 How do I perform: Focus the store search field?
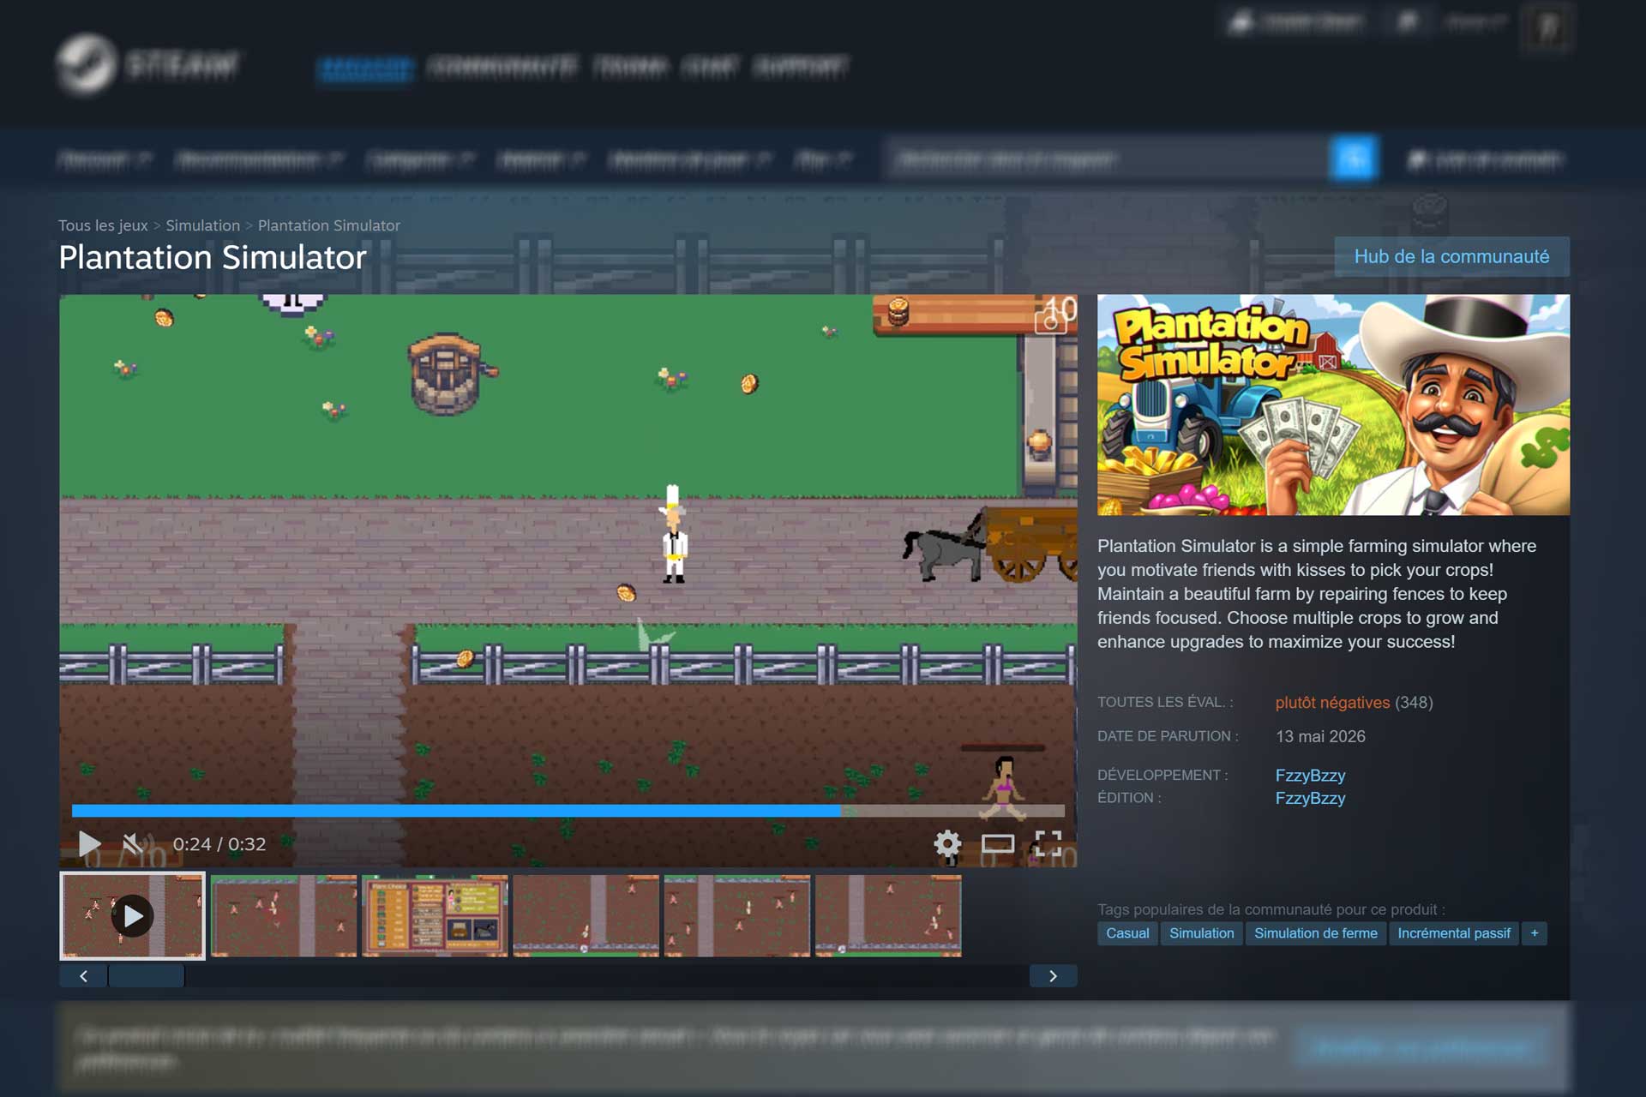[1108, 159]
